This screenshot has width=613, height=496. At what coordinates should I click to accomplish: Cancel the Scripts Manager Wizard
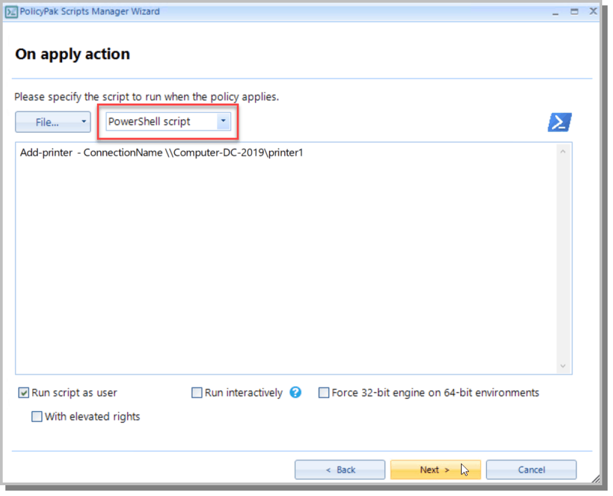click(x=532, y=470)
